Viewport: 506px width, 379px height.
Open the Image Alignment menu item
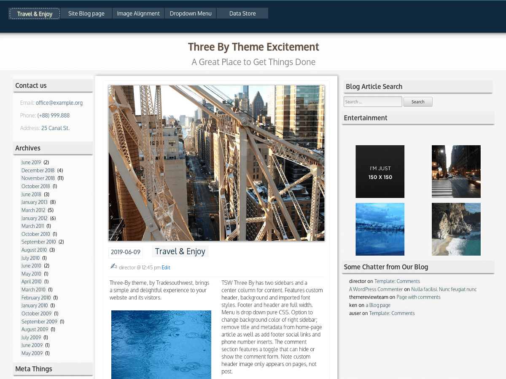coord(138,13)
